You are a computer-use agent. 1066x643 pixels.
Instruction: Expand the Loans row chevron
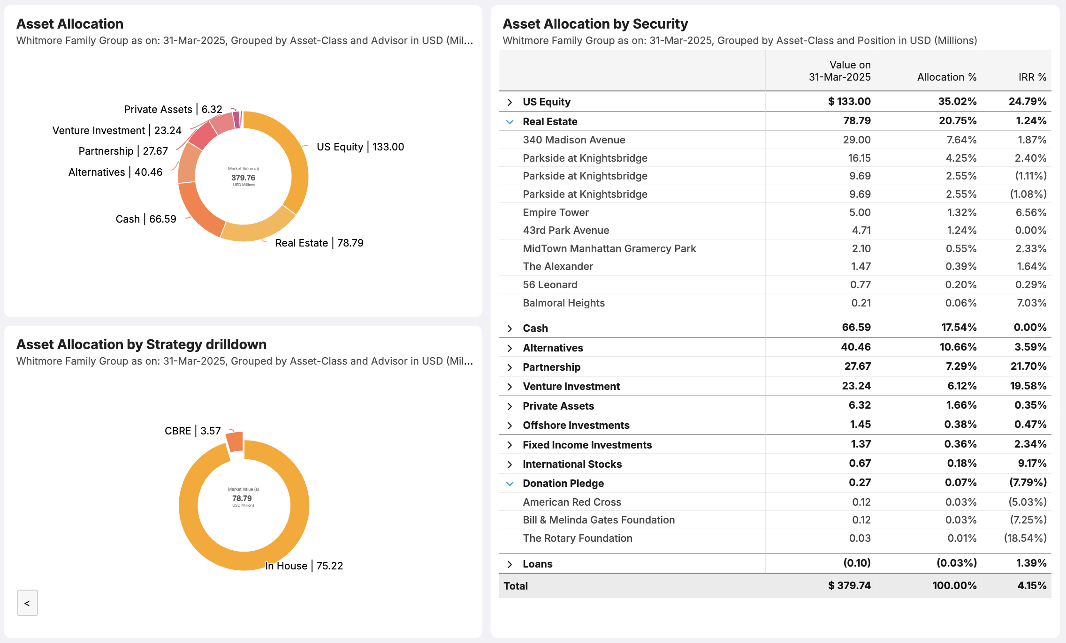tap(510, 564)
